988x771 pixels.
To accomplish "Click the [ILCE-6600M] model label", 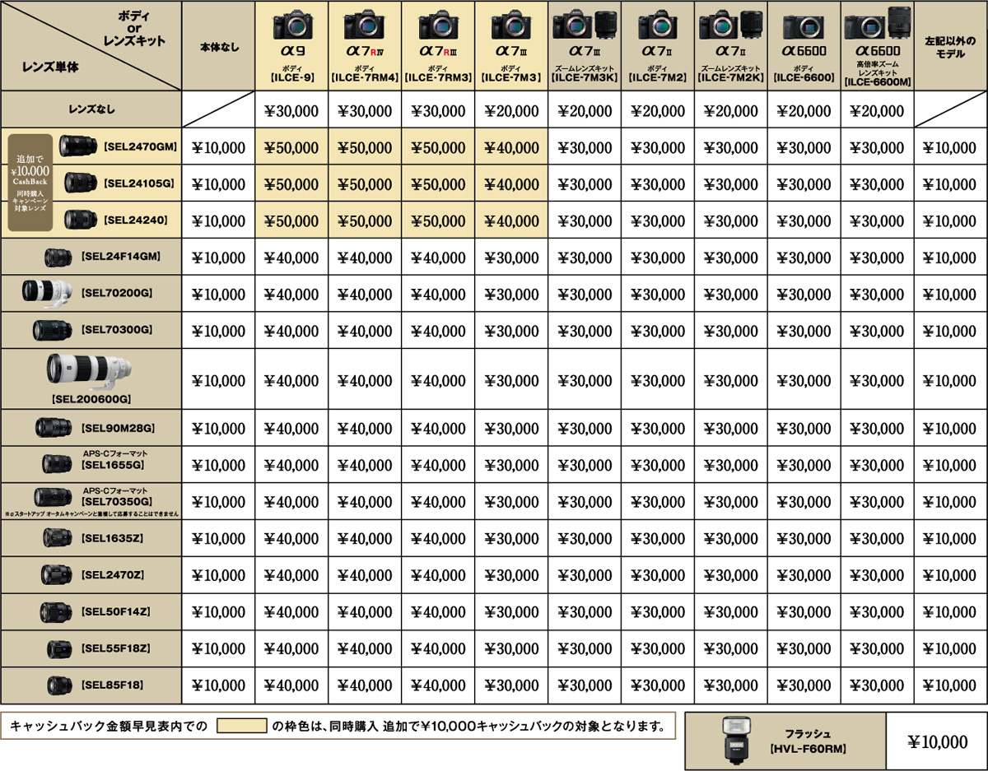I will coord(877,81).
